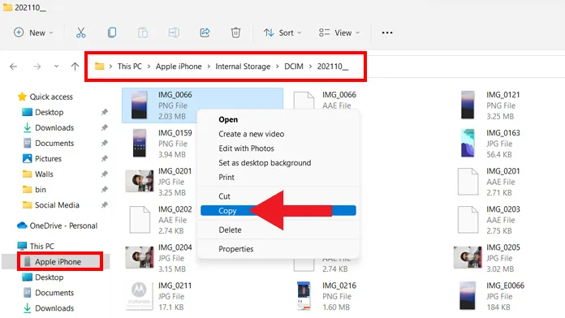Go up one folder level arrow
Viewport: 565px width, 318px height.
(x=75, y=67)
